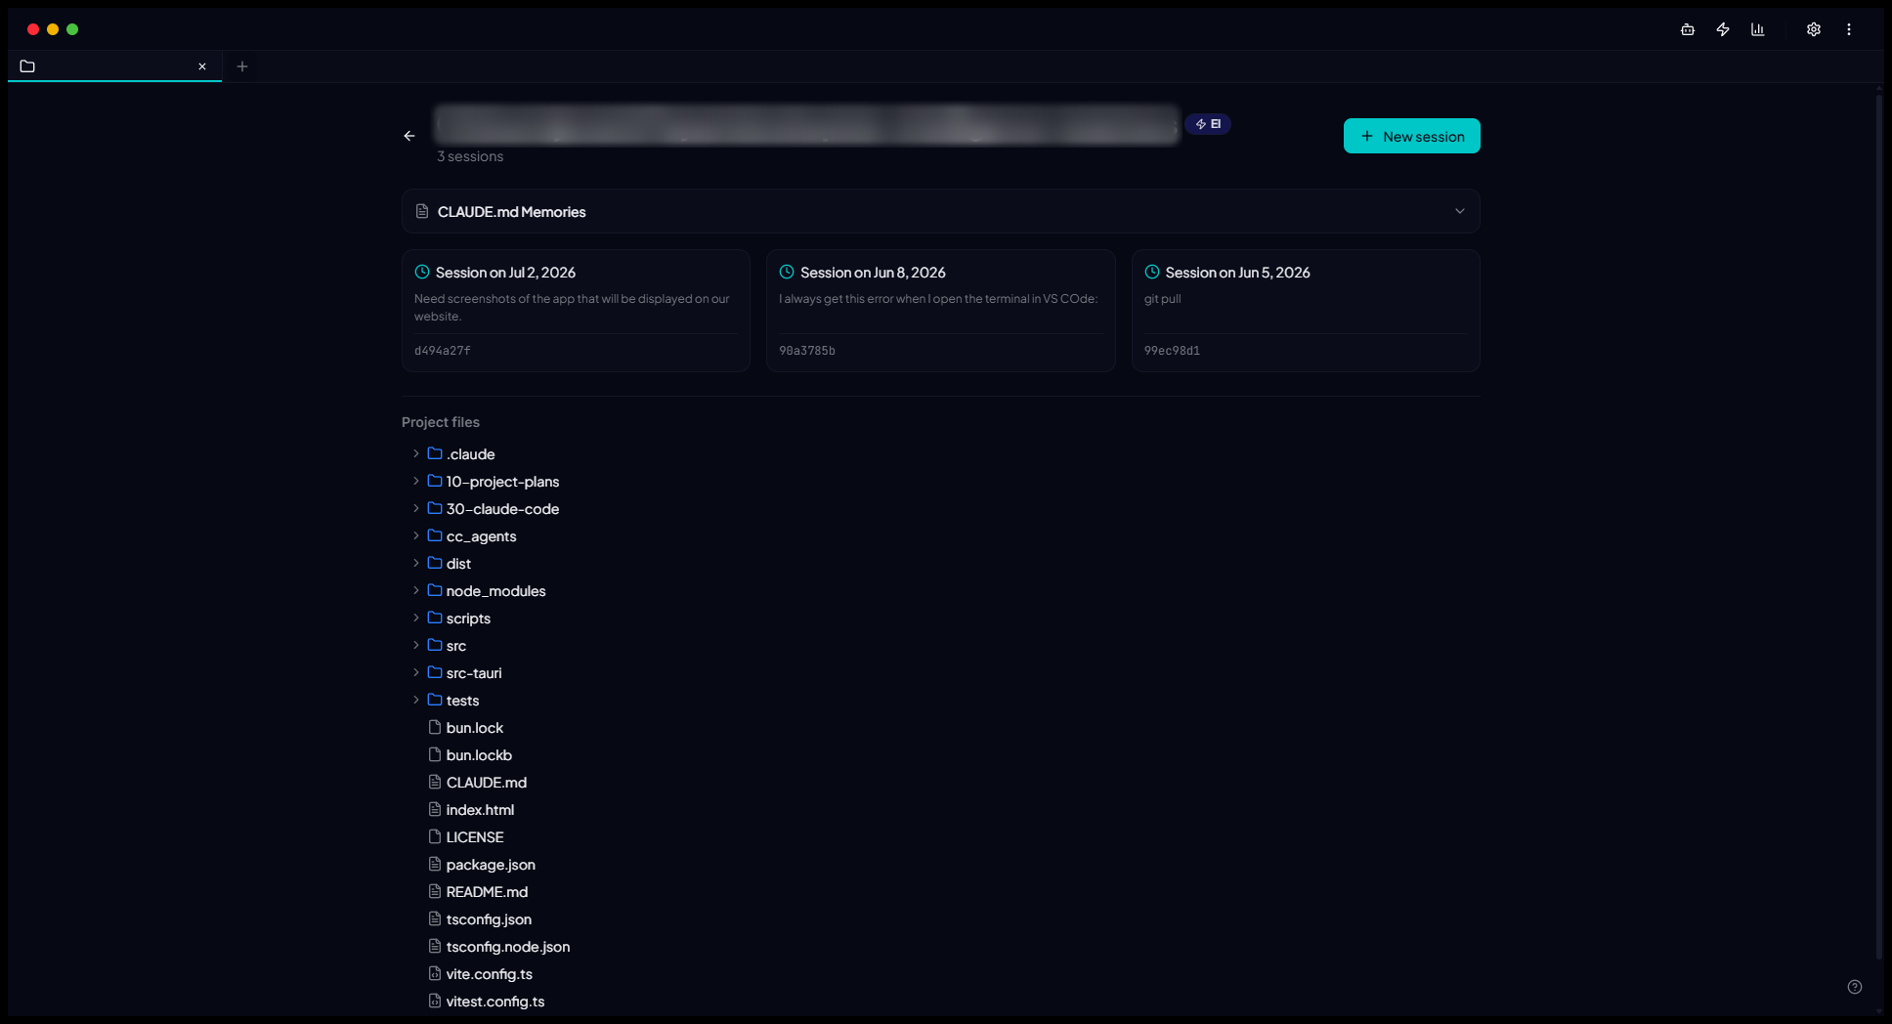1892x1024 pixels.
Task: Open the index.html file
Action: coord(480,810)
